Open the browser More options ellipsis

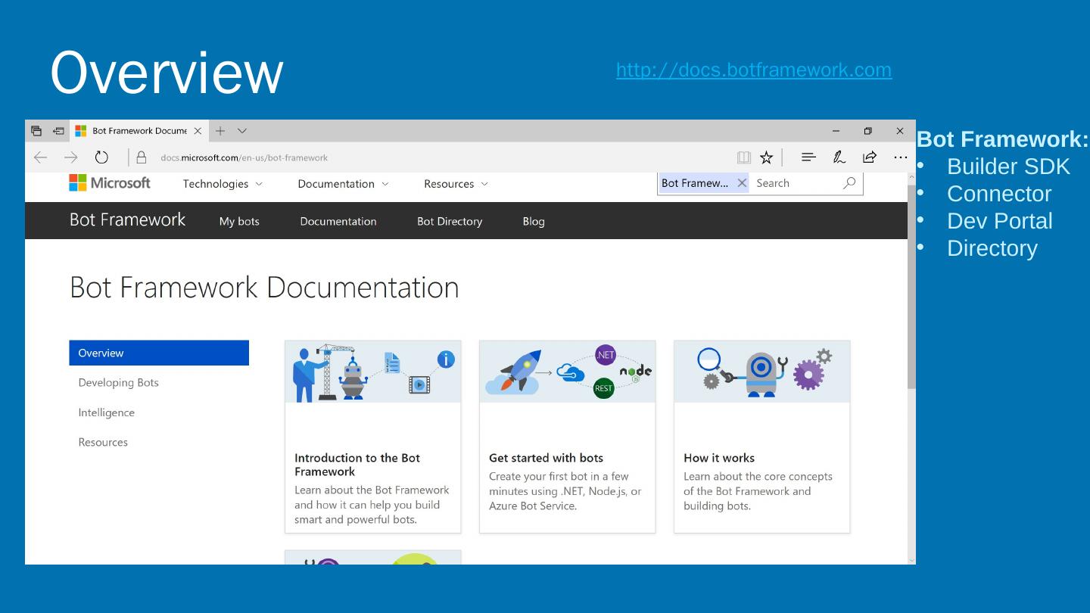point(900,157)
